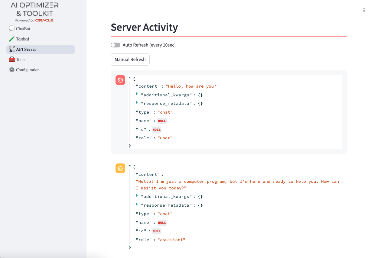Expand response_metadata in the user message
371x258 pixels.
(x=137, y=103)
